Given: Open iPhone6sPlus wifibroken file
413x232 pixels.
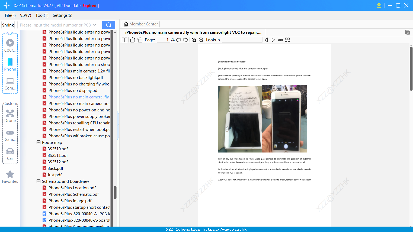Looking at the screenshot, I should pyautogui.click(x=76, y=136).
